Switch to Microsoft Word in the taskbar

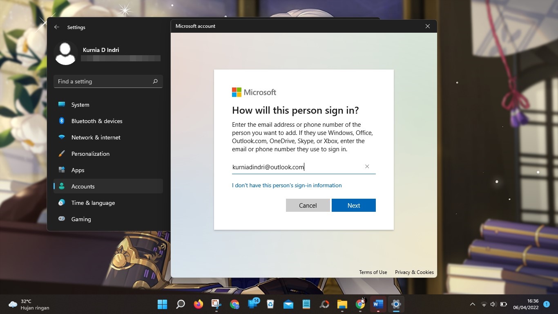point(378,304)
